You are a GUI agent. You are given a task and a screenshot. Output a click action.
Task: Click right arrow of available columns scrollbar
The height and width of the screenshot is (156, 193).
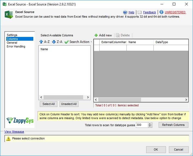click(88, 97)
